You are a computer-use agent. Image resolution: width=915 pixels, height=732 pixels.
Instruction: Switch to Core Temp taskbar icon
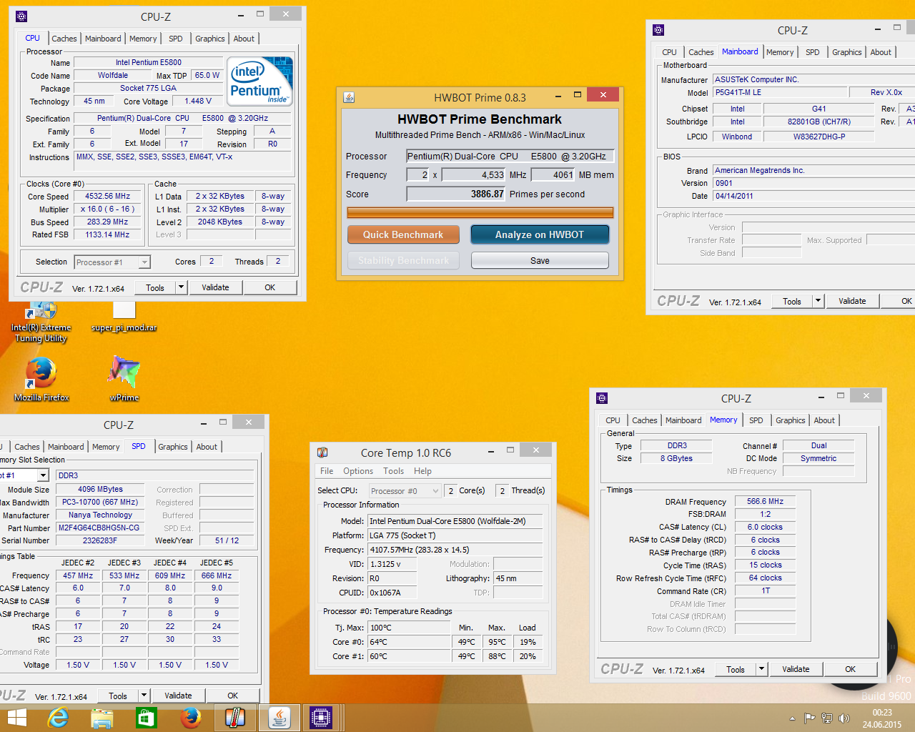coord(235,718)
